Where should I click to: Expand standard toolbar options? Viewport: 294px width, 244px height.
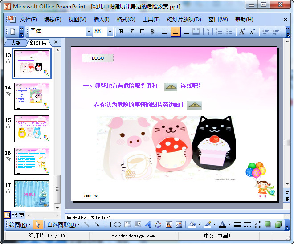[21, 32]
